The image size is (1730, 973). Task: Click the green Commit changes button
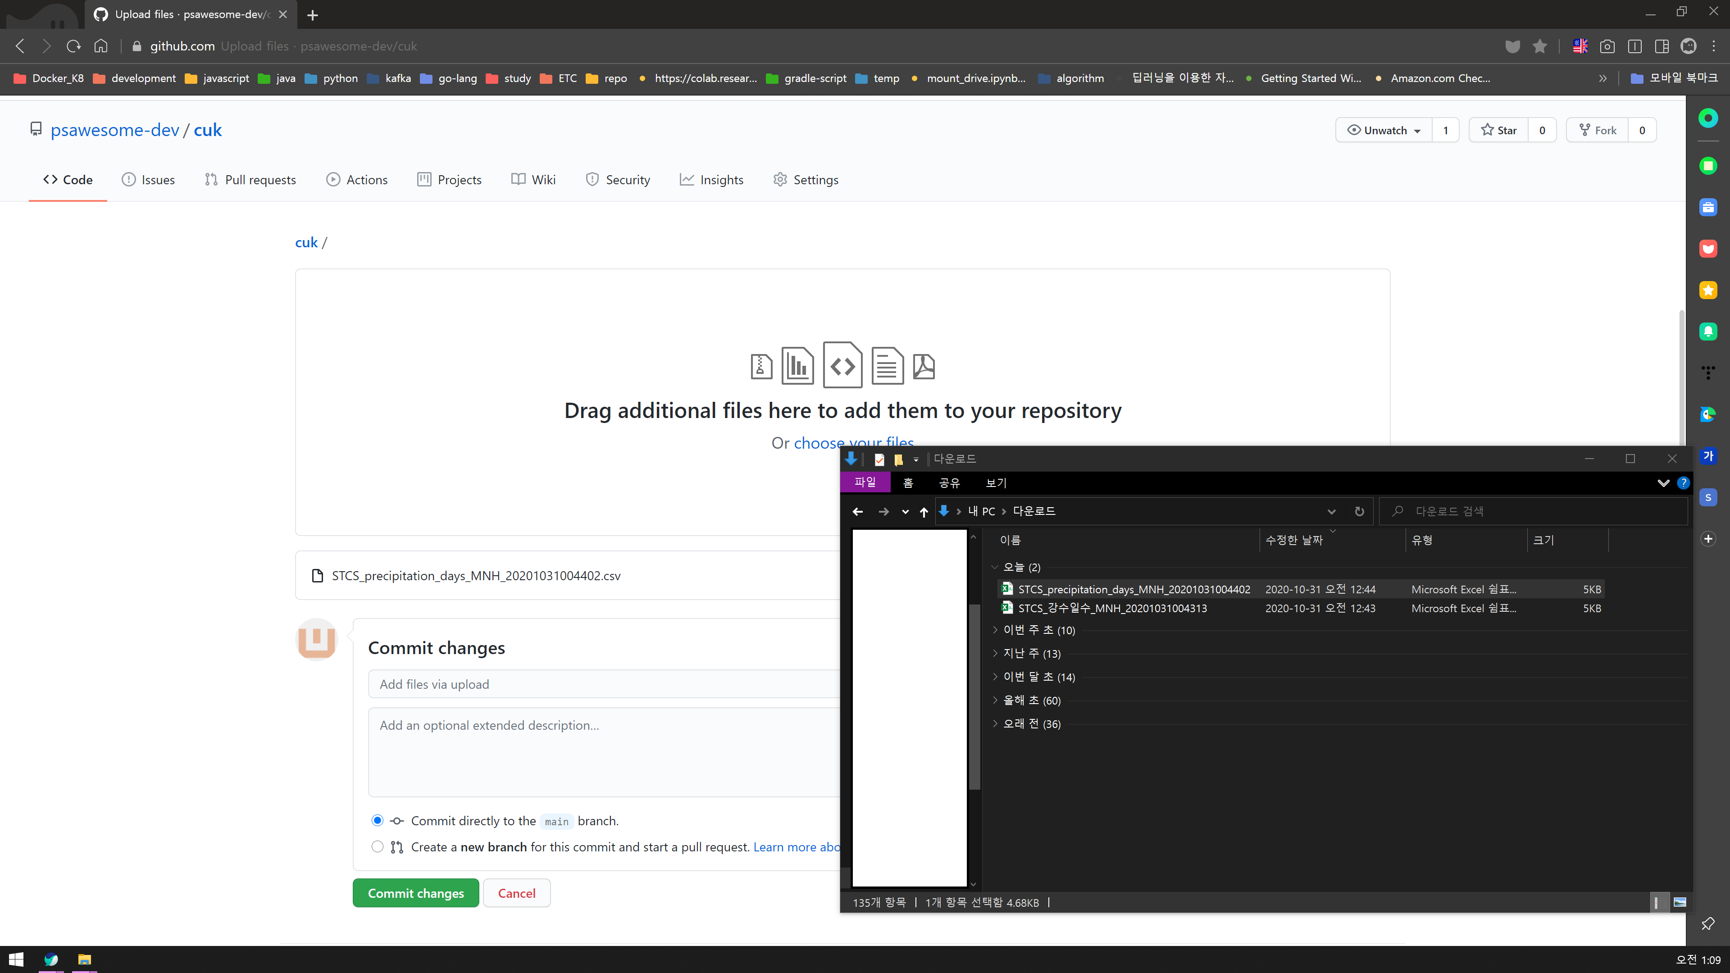tap(416, 892)
